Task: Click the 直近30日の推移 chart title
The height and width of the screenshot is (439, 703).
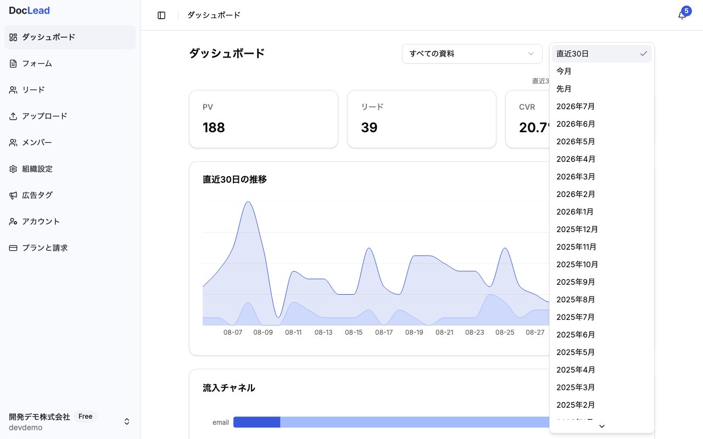Action: coord(235,179)
